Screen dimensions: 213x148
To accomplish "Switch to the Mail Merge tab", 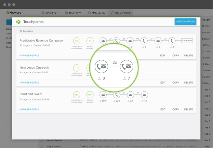I will 96,13.
